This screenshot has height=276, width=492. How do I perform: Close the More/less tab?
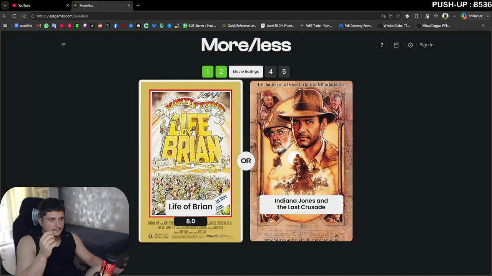click(129, 5)
